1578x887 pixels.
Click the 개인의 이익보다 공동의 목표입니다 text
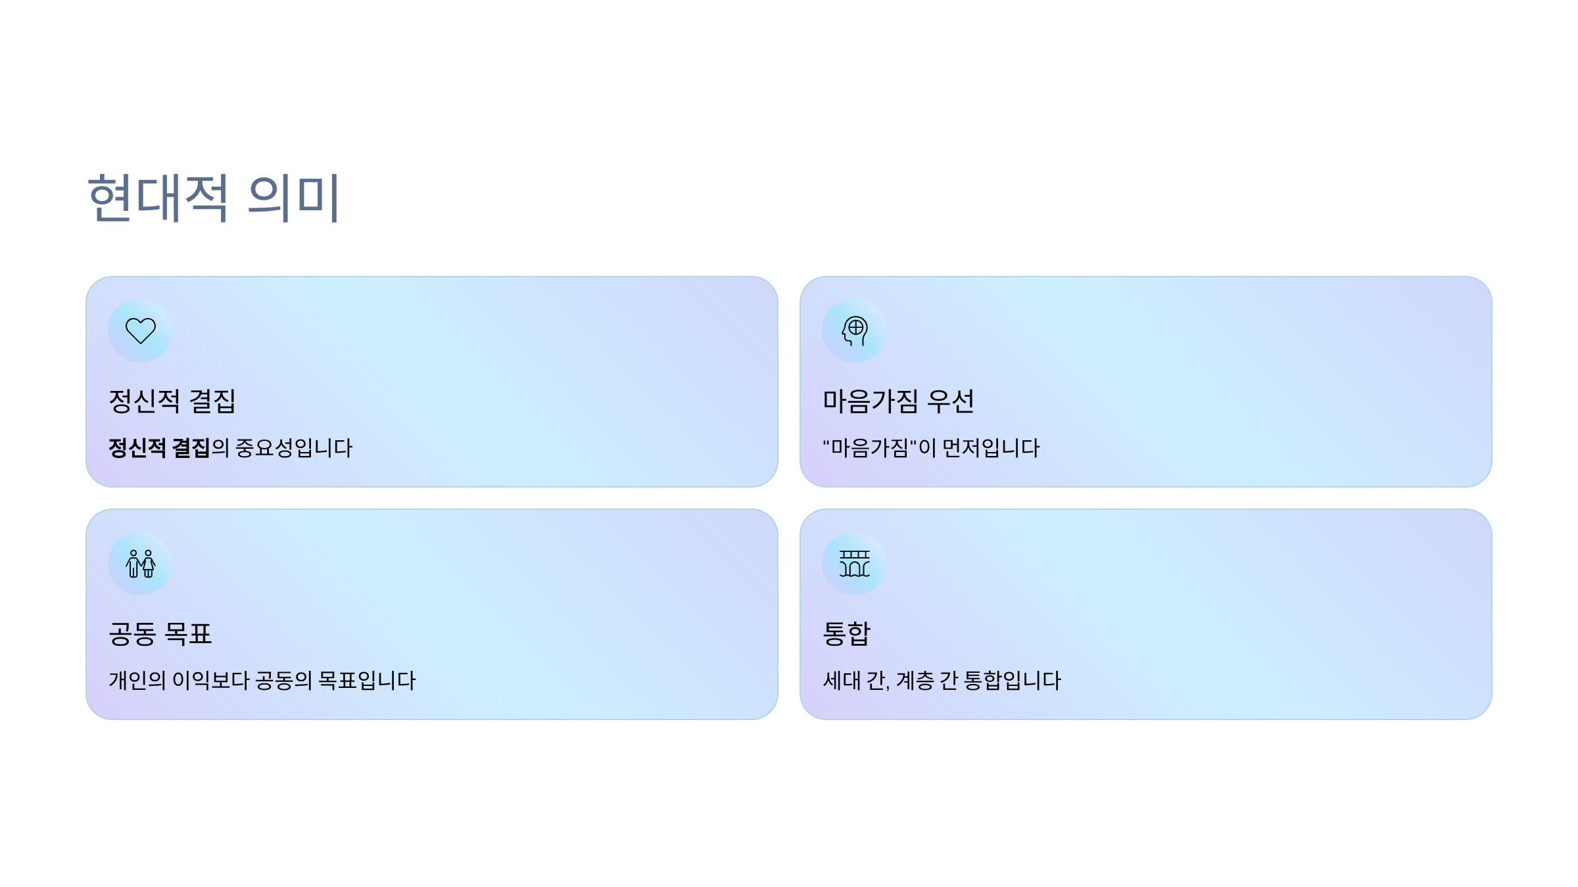point(262,681)
